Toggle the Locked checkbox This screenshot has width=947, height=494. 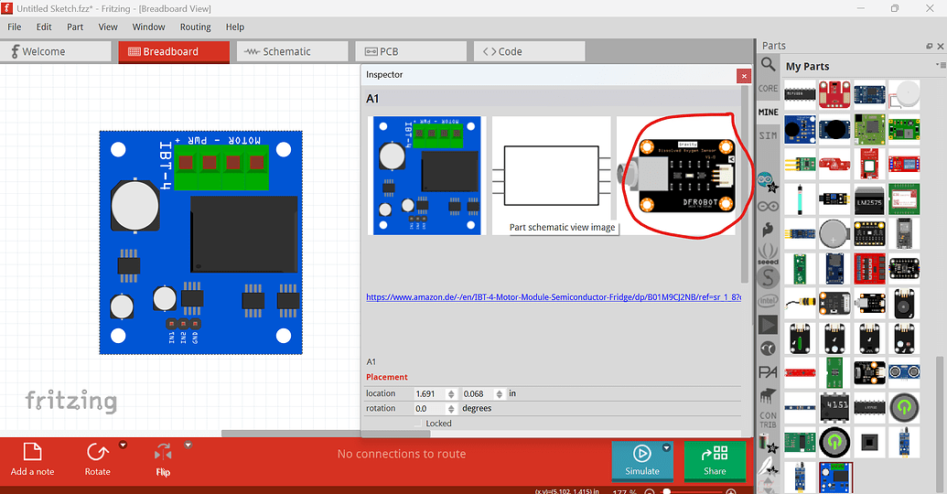418,424
